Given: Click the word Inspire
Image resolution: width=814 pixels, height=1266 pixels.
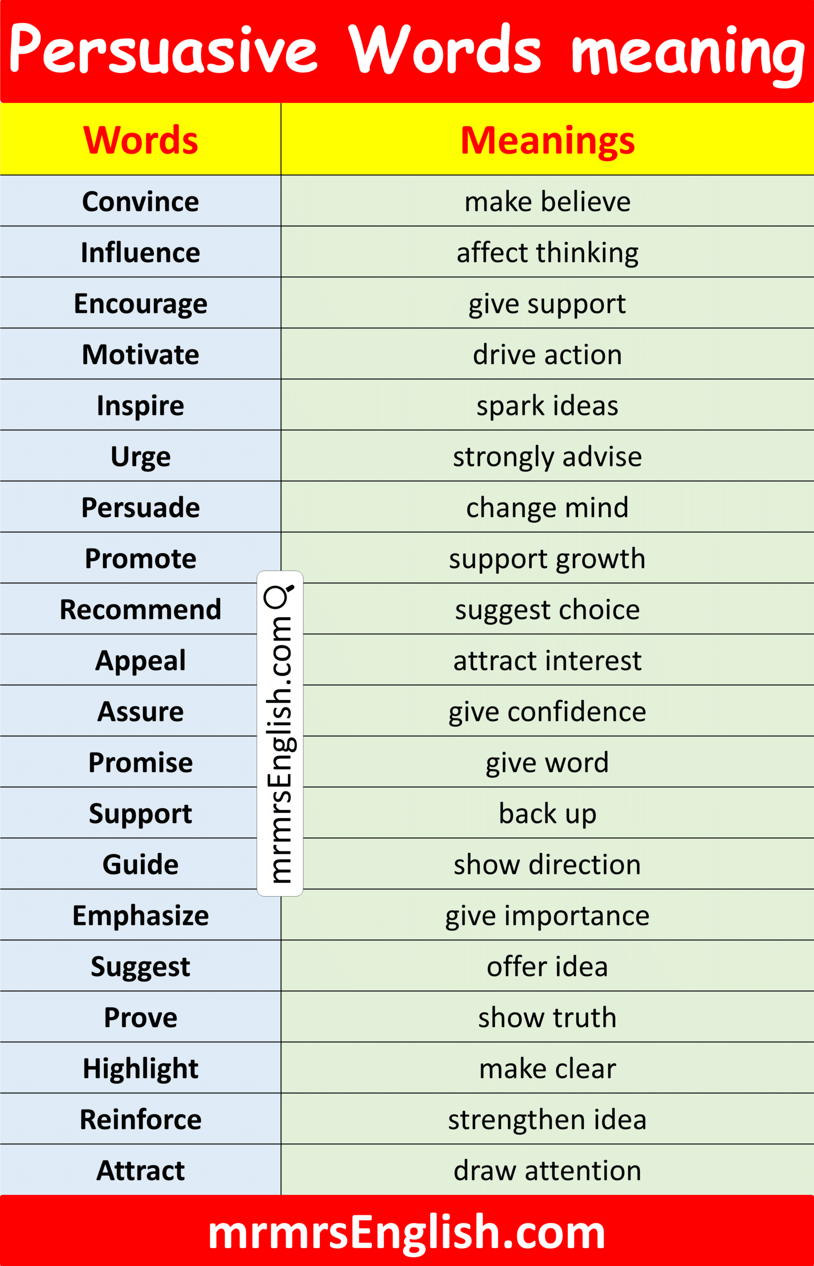Looking at the screenshot, I should (140, 406).
